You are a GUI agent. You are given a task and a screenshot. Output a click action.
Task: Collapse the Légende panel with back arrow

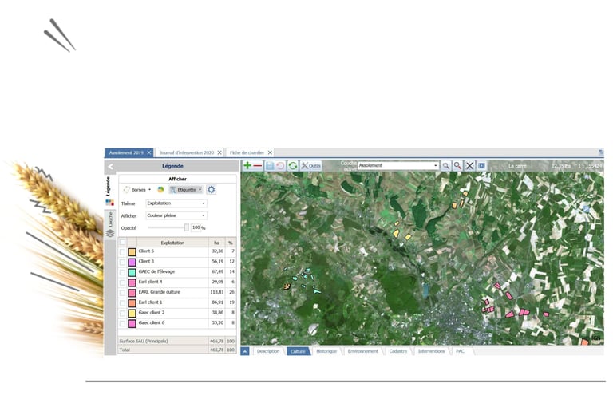click(111, 167)
